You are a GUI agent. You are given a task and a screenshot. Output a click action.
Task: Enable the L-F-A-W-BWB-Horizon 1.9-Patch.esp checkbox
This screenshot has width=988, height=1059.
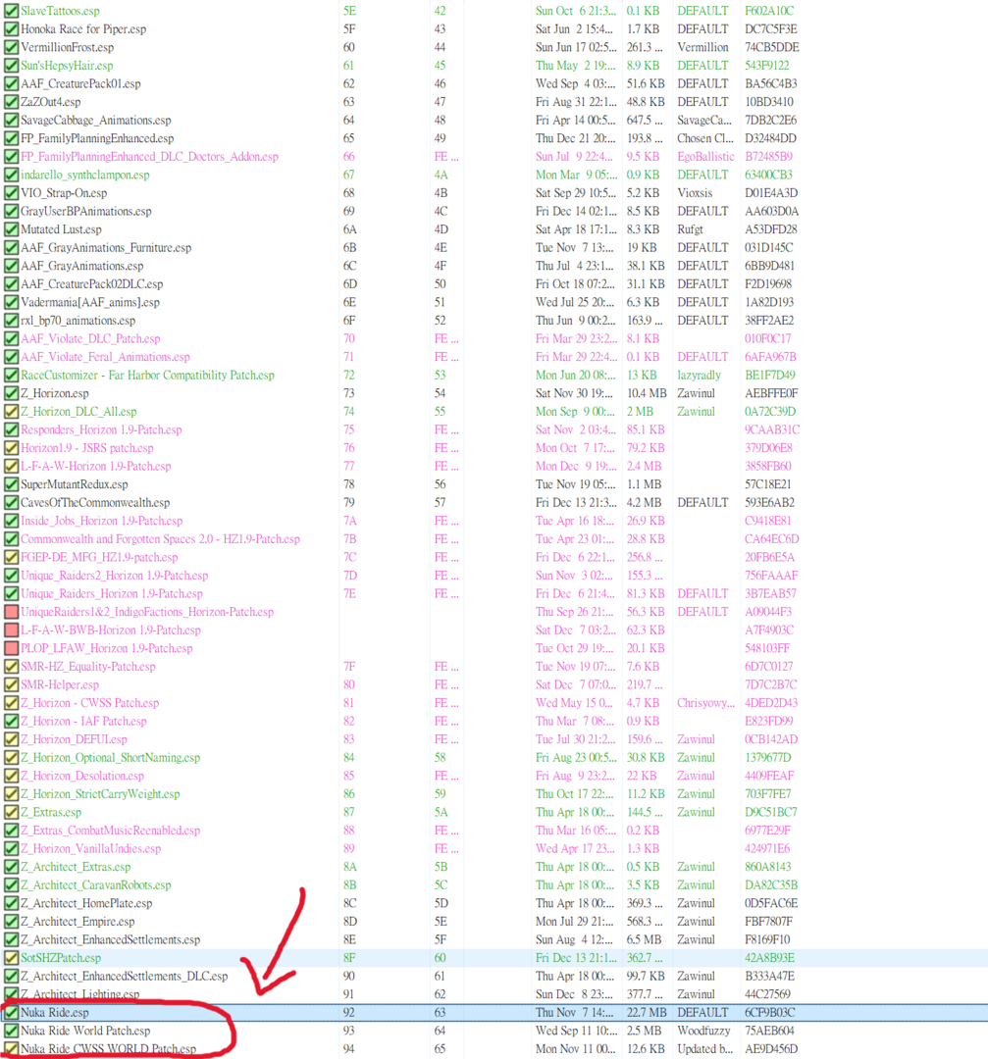[11, 630]
